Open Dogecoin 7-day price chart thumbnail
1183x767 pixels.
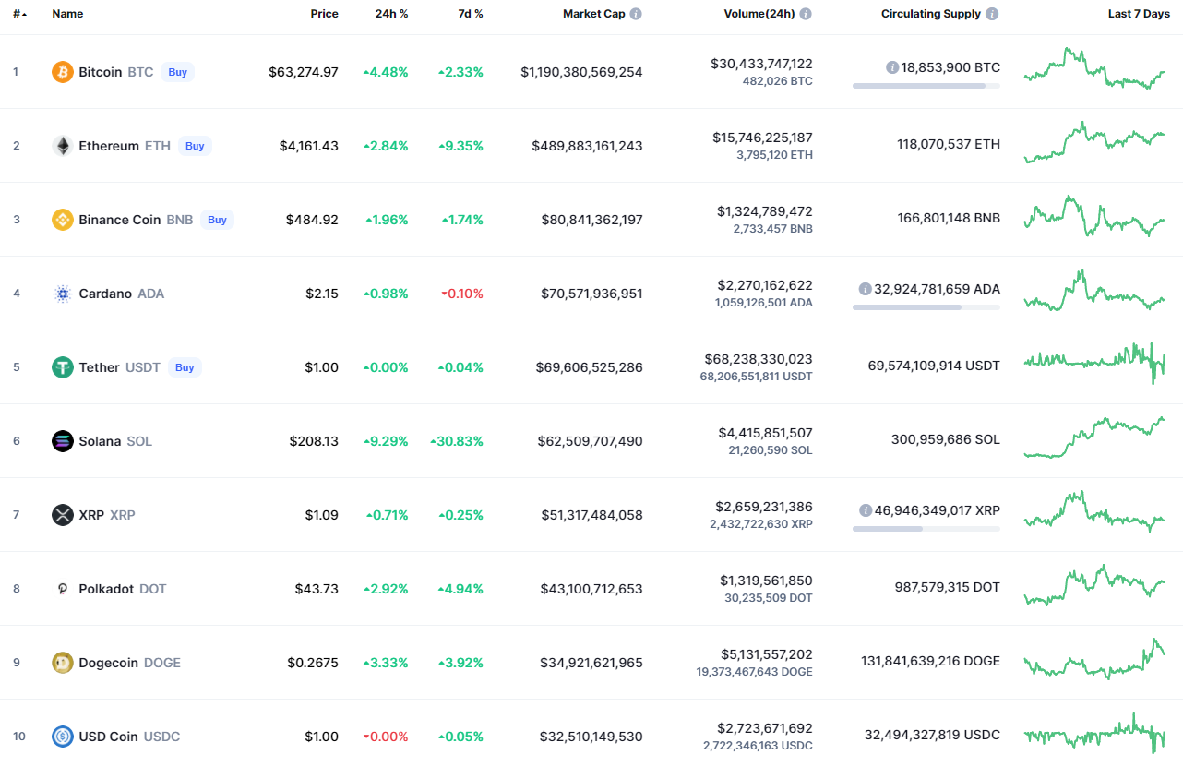1094,658
